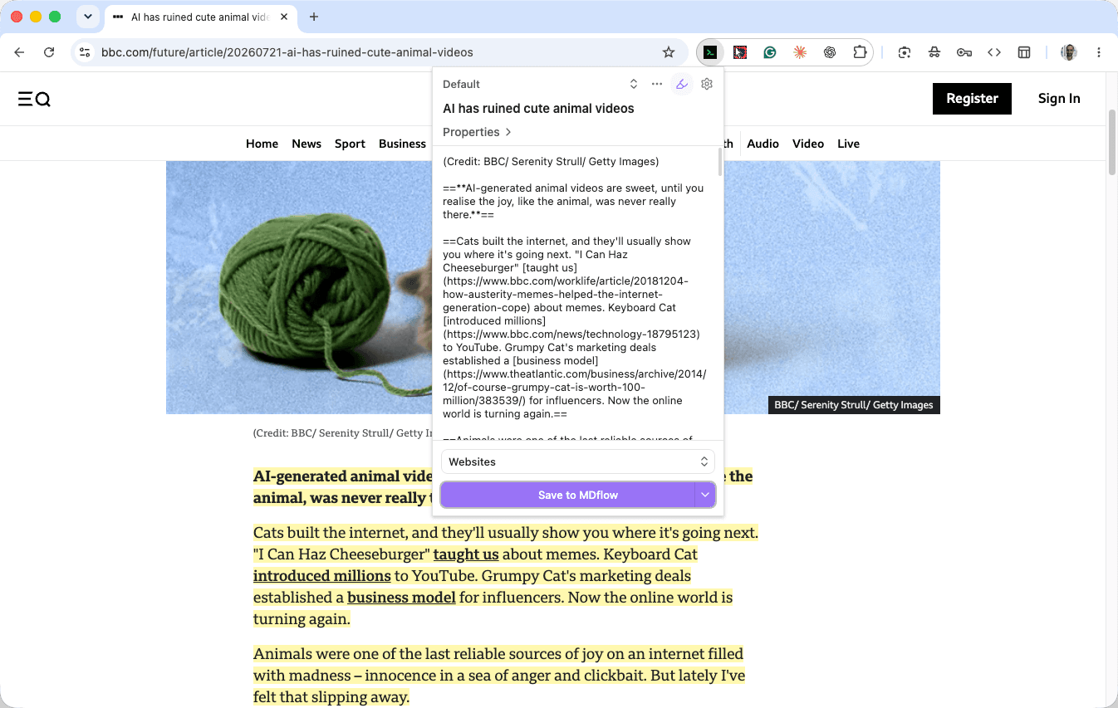Click the browser back arrow
This screenshot has width=1118, height=708.
20,52
